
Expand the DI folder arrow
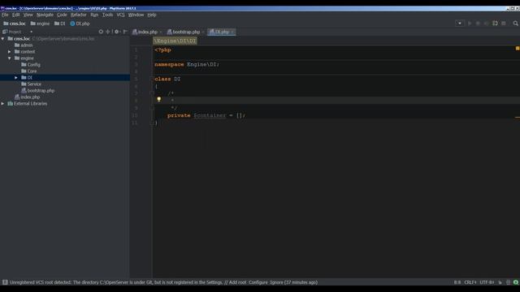[x=16, y=78]
